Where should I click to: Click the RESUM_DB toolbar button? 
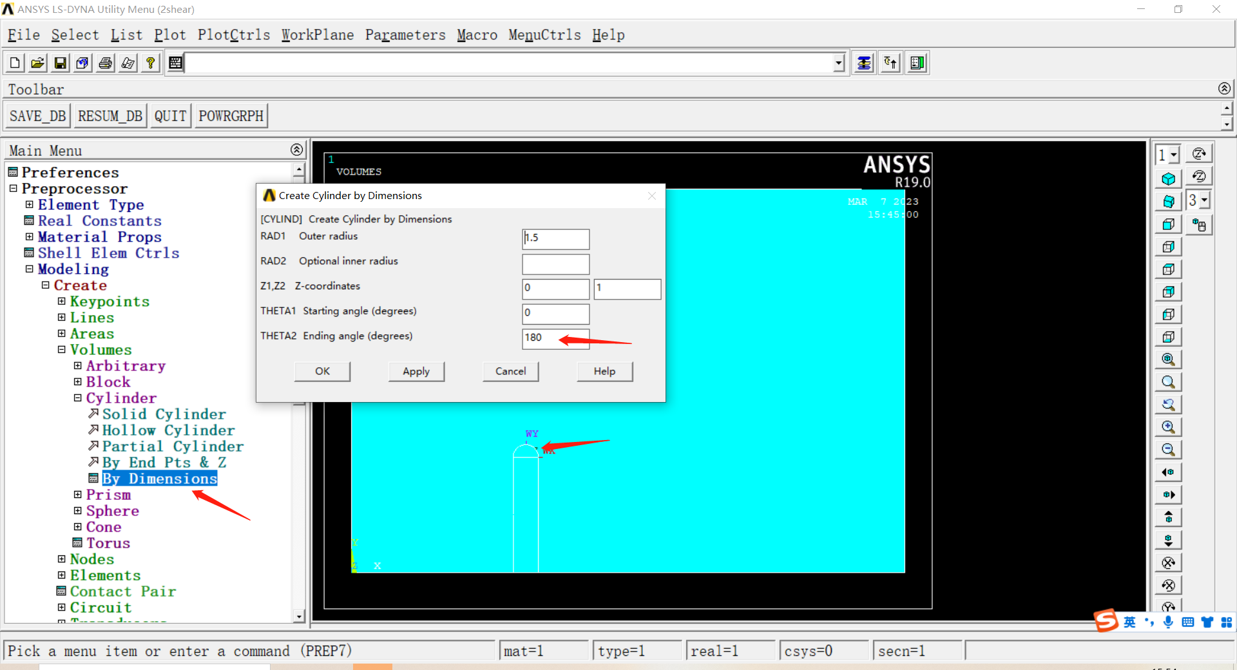110,116
